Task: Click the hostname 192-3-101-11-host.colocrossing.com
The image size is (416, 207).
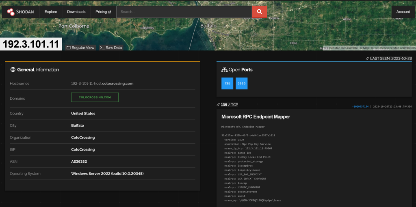Action: [x=102, y=84]
